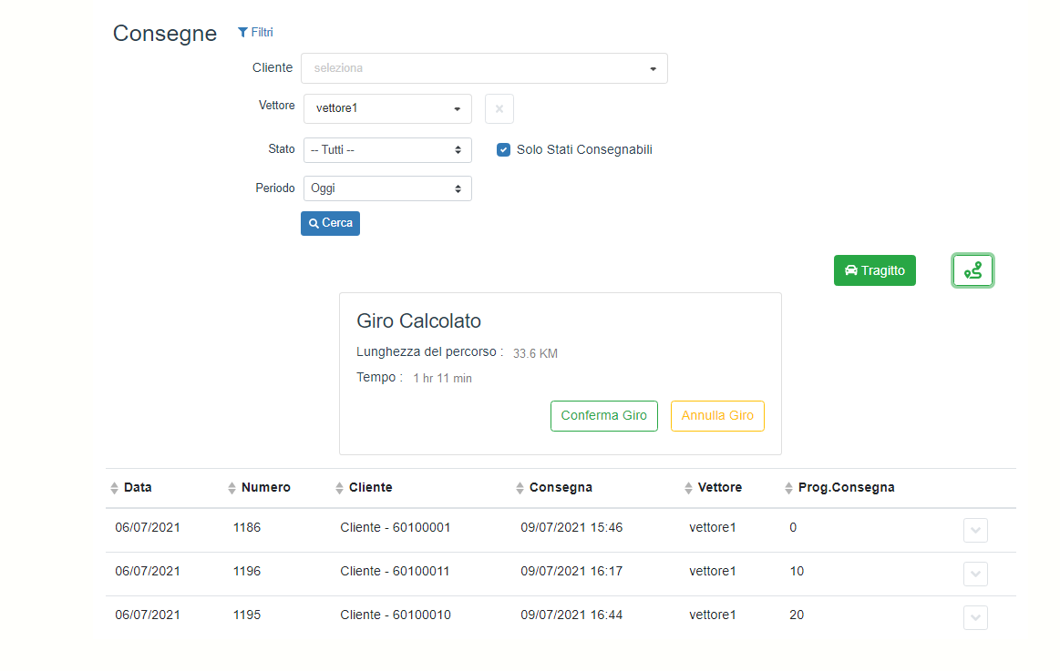Image resolution: width=1060 pixels, height=671 pixels.
Task: Expand row actions for delivery 1196
Action: (x=975, y=574)
